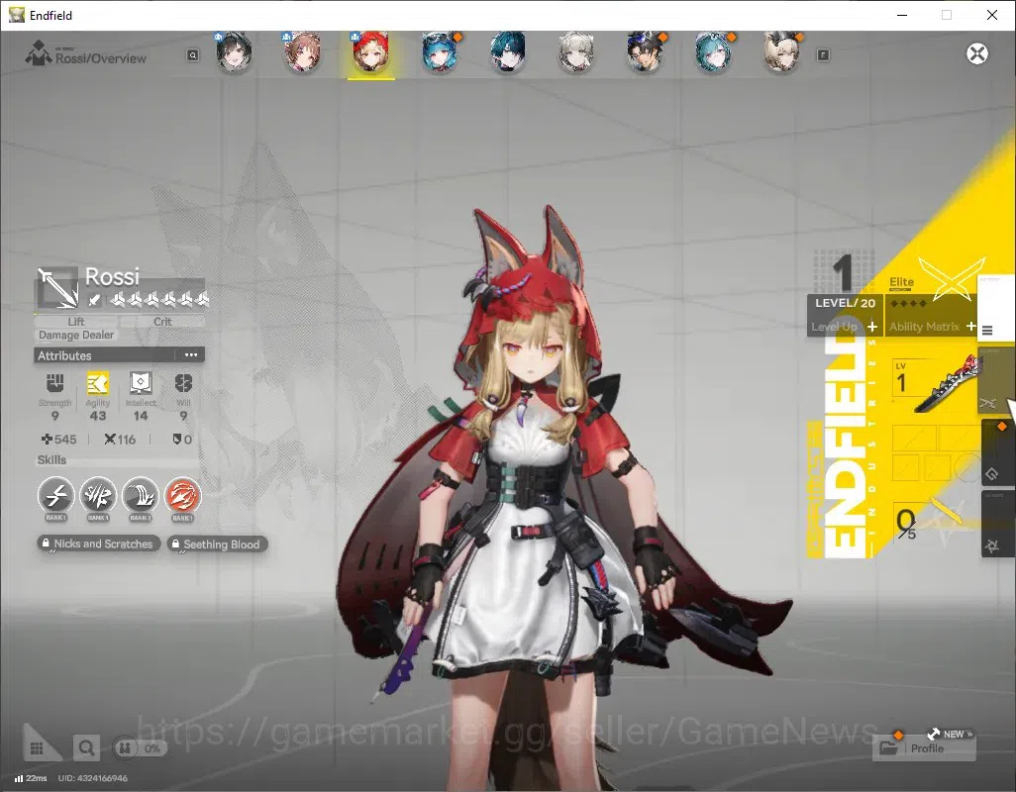The image size is (1016, 792).
Task: Click the 0/5 potential counter
Action: tap(906, 524)
